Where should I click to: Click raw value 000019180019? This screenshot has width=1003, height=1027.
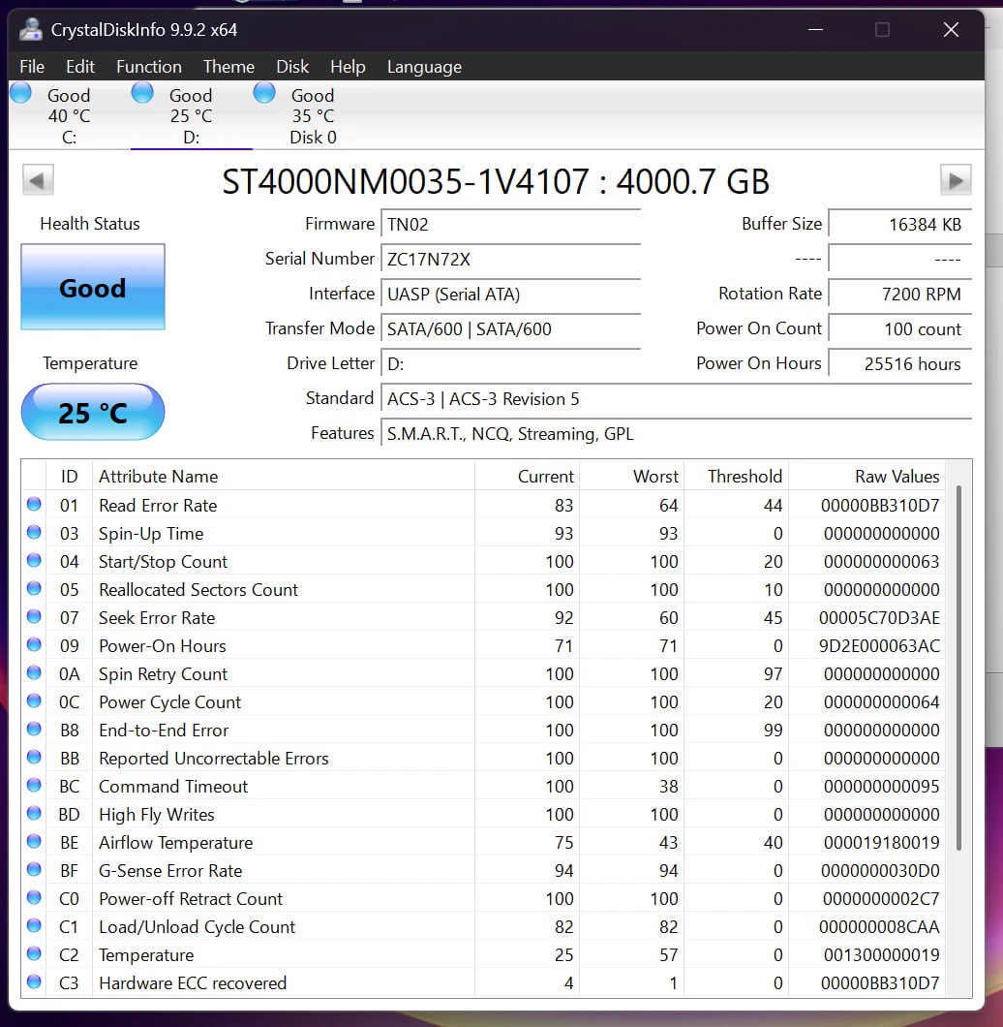[x=881, y=842]
